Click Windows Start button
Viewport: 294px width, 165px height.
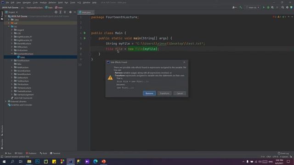4,161
